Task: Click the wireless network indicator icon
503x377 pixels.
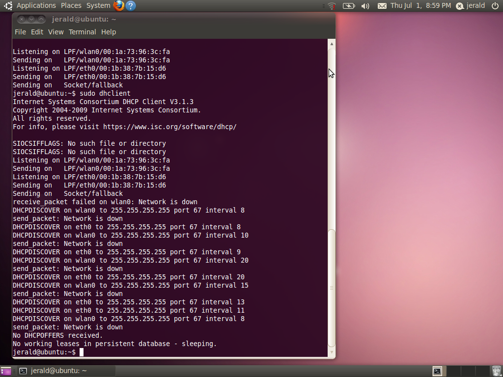Action: click(x=332, y=6)
